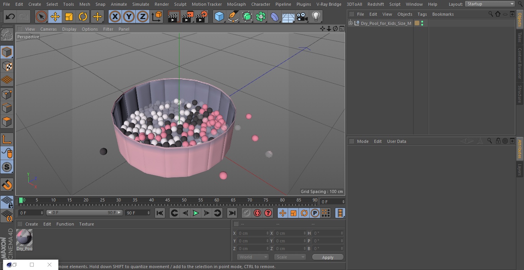
Task: Open the Layout Startup dropdown
Action: 490,4
